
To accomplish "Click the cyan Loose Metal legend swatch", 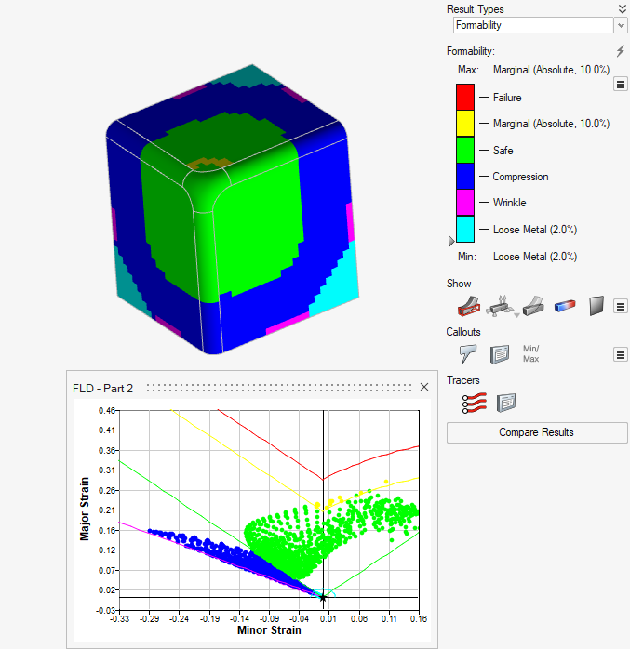I will [465, 230].
